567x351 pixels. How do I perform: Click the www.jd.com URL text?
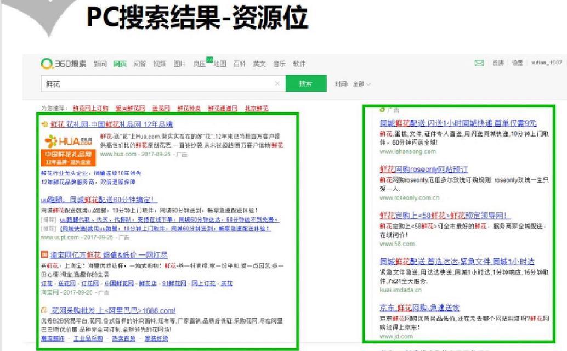point(396,336)
